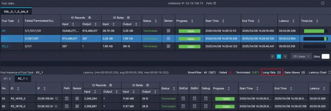331x111 pixels.
Task: Sort instance table by IP
Action: 44,88
